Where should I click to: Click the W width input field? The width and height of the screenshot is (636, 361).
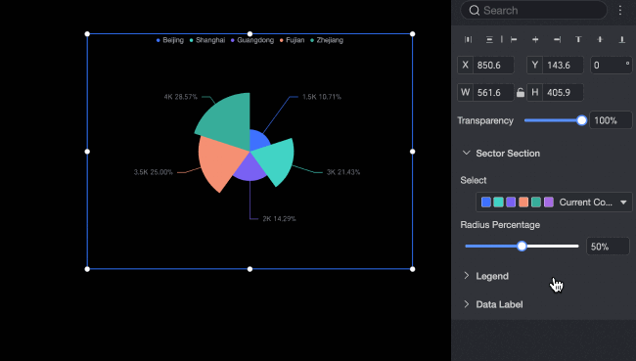(x=493, y=93)
